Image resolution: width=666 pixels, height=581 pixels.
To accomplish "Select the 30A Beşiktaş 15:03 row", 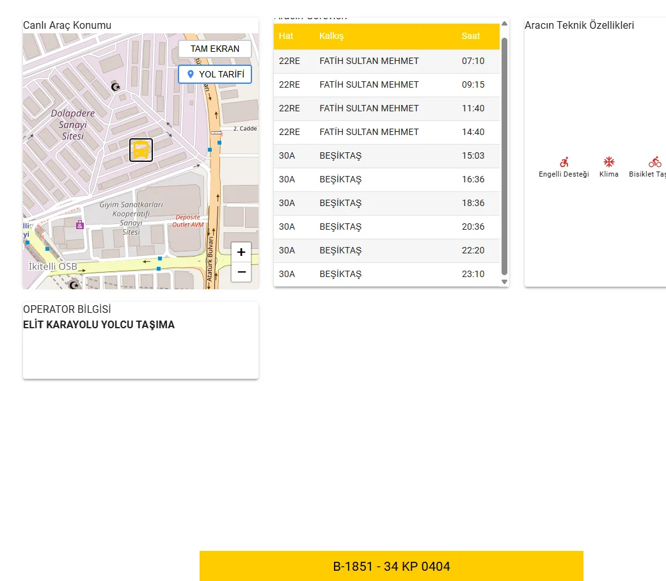I will pos(386,155).
